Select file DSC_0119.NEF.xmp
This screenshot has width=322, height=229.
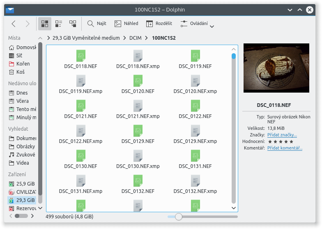pos(80,84)
